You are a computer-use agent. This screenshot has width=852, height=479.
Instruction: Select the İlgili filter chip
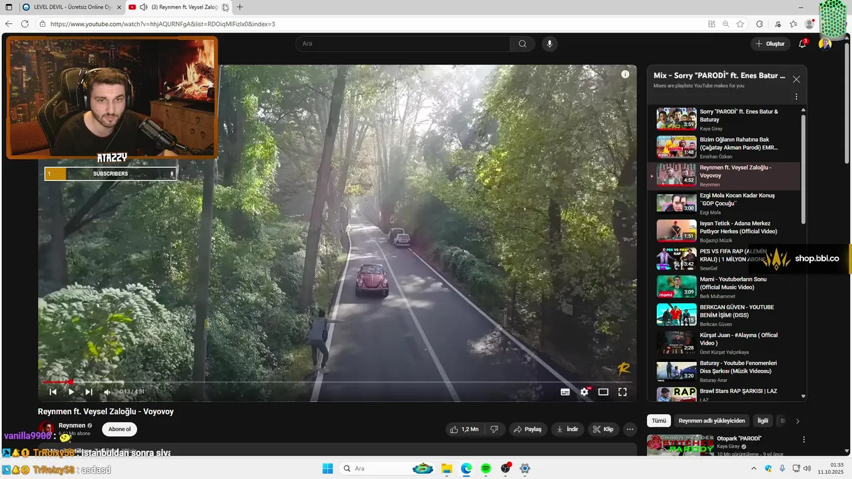point(763,421)
